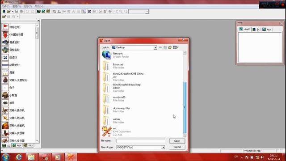Select the dark blue horizontal line palette item
Viewport: 286px width, 161px height.
pyautogui.click(x=11, y=65)
